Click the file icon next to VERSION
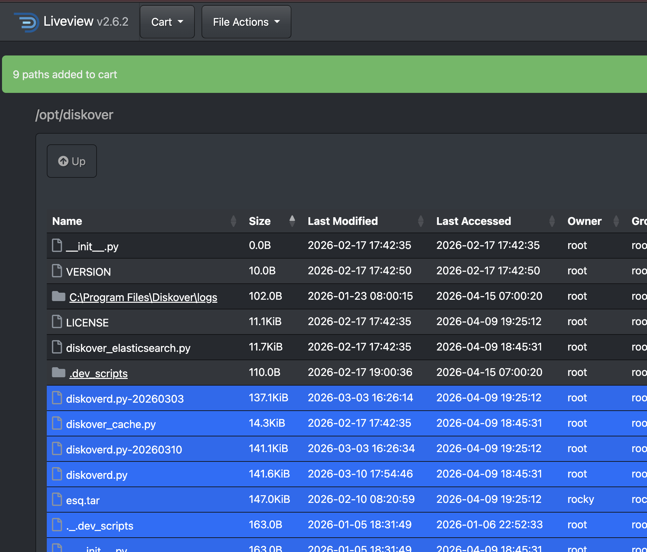Viewport: 647px width, 552px height. (x=57, y=271)
